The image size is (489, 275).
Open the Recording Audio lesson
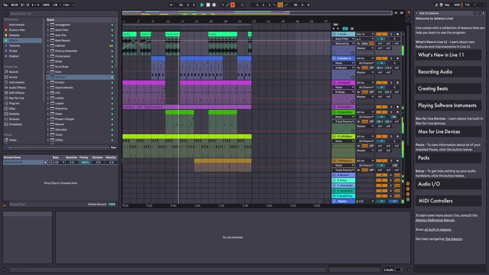click(449, 72)
